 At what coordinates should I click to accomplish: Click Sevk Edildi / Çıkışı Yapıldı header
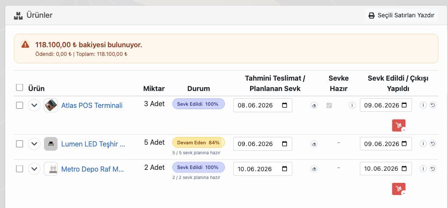click(398, 83)
